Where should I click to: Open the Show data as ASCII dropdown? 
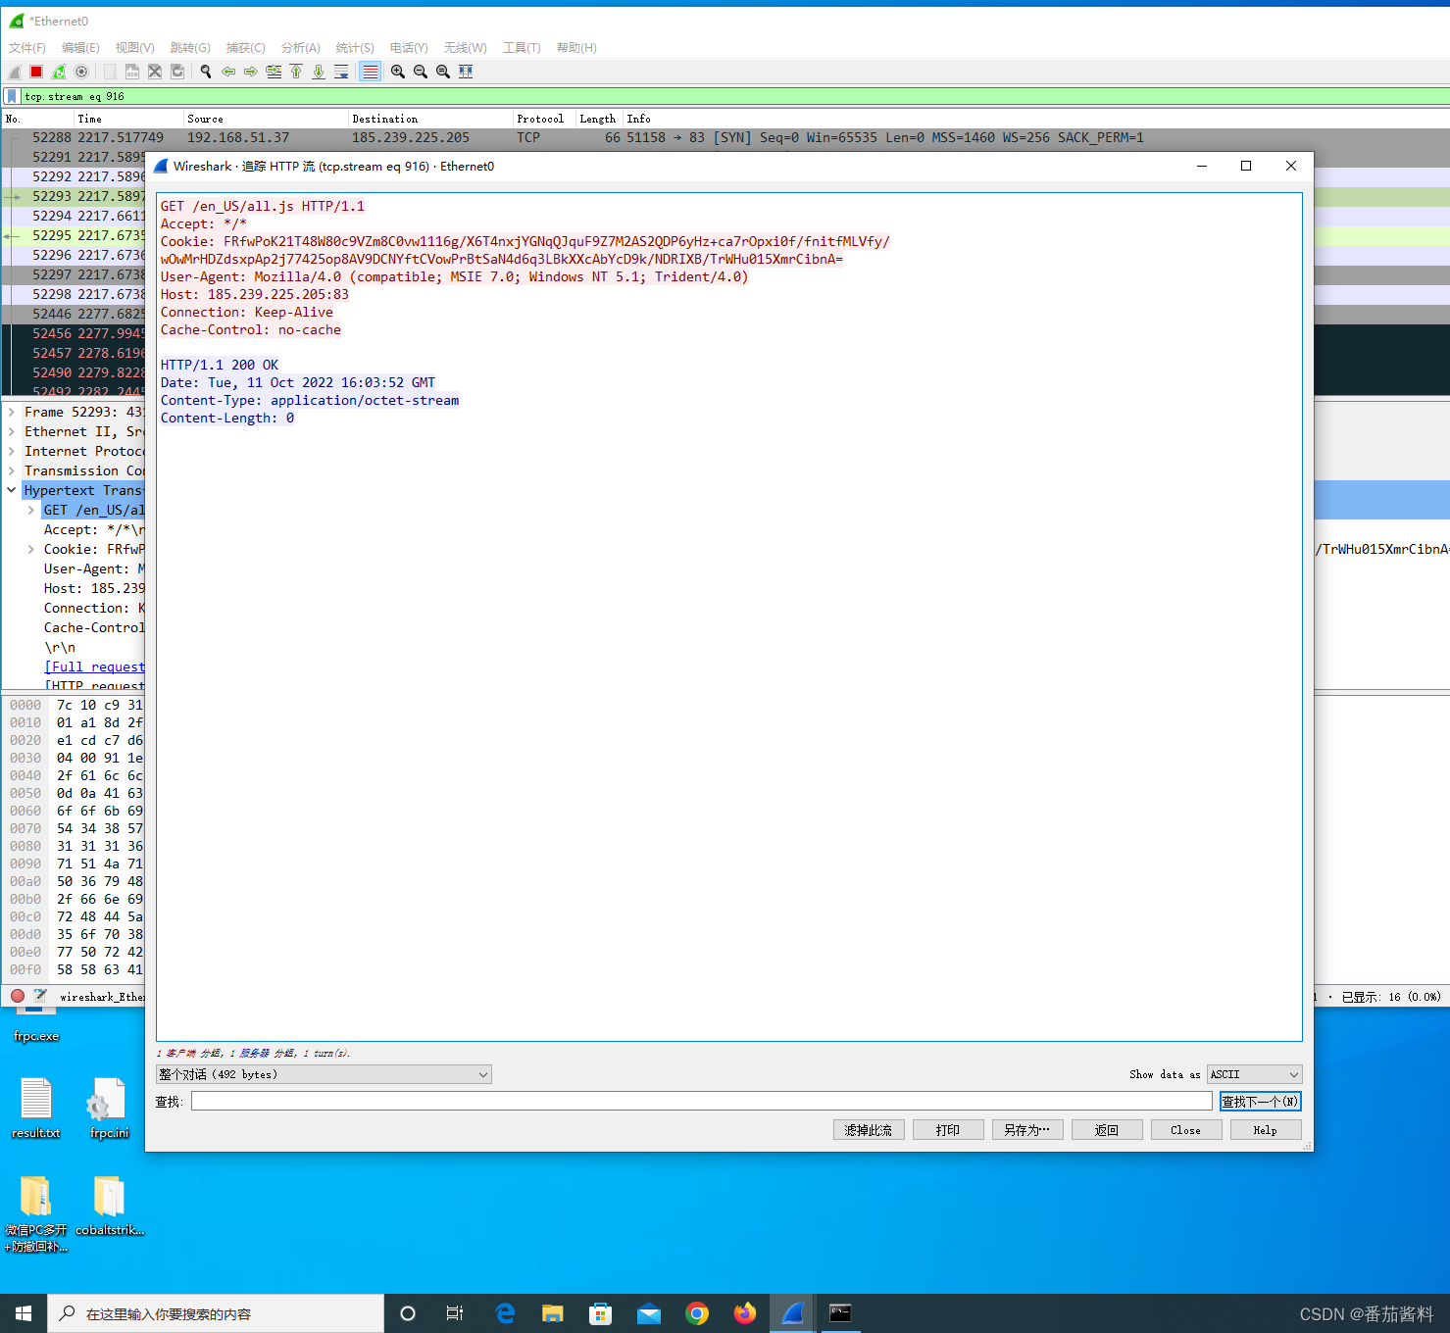1254,1074
